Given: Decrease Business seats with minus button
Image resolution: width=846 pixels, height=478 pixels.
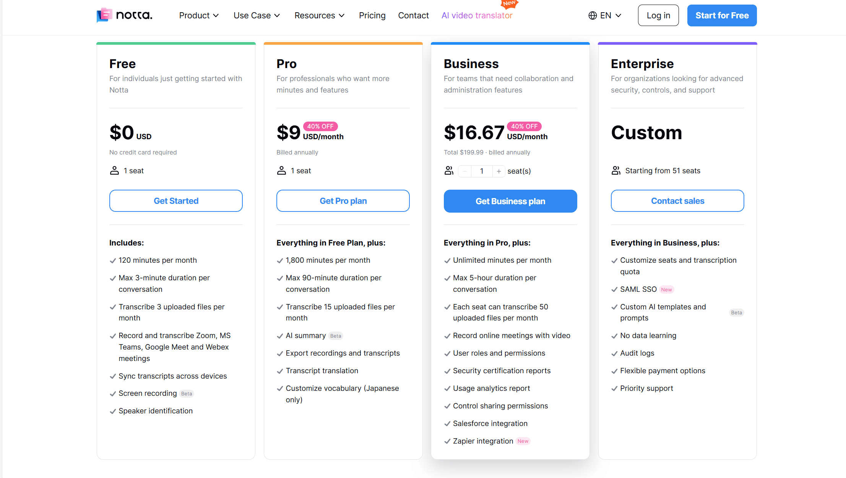Looking at the screenshot, I should [x=465, y=171].
